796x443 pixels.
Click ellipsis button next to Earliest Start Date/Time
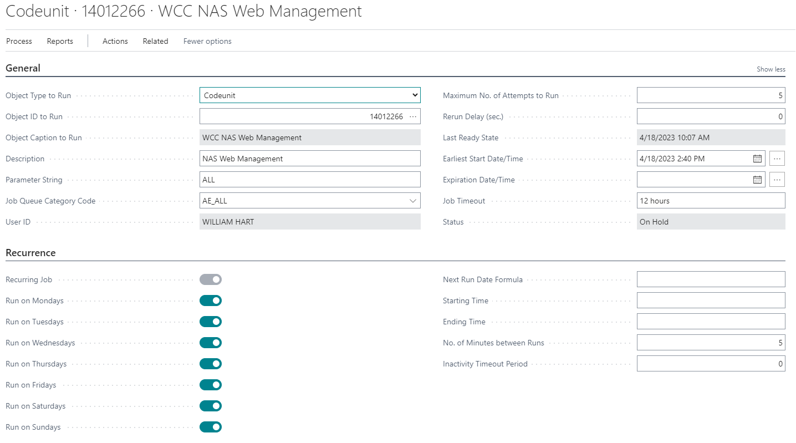point(777,159)
